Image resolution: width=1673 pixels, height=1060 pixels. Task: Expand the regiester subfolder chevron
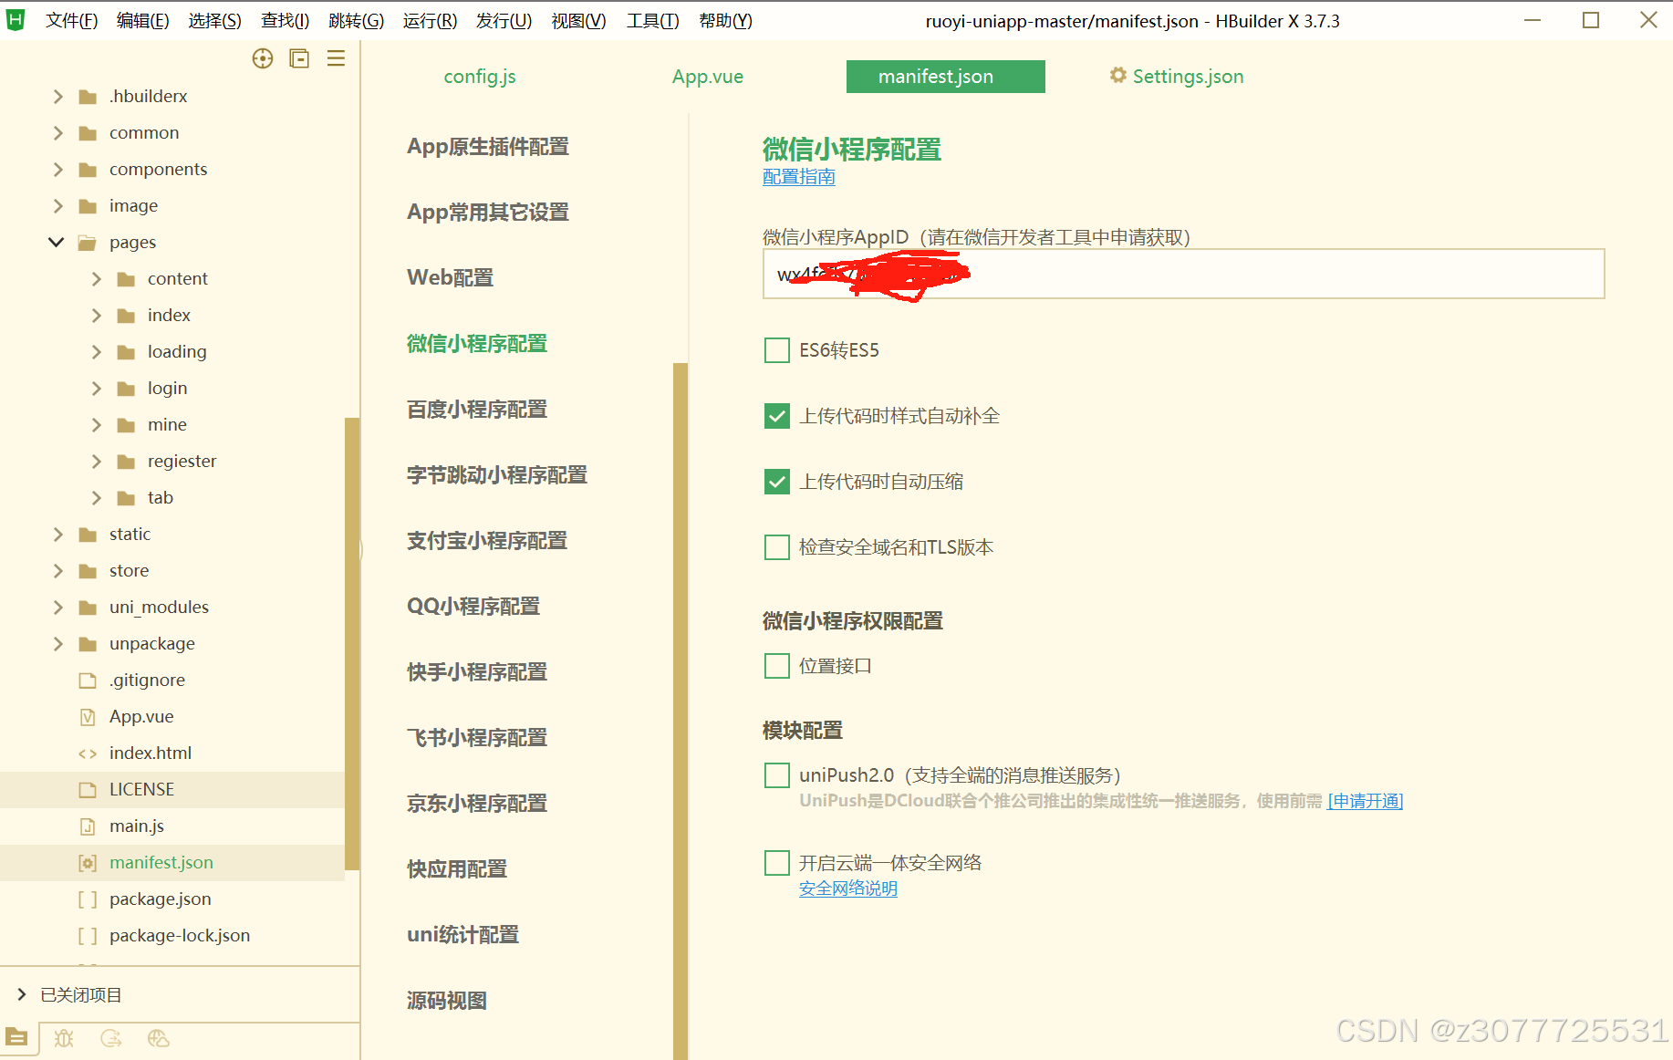96,462
